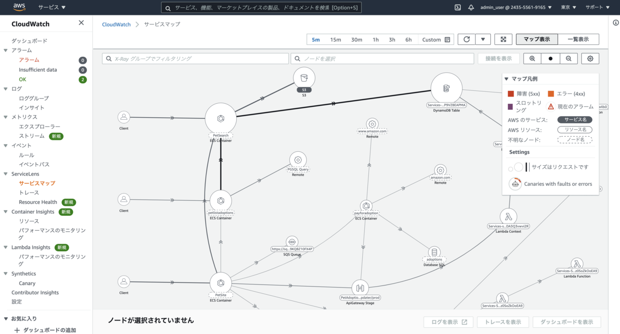Open ロググループ in the sidebar

[x=34, y=98]
